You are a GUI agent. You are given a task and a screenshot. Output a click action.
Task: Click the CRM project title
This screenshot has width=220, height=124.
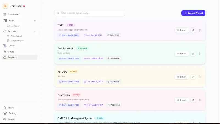pos(61,25)
